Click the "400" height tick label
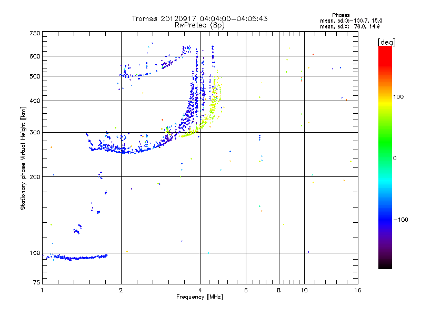Viewport: 421px width, 316px height. 35,101
